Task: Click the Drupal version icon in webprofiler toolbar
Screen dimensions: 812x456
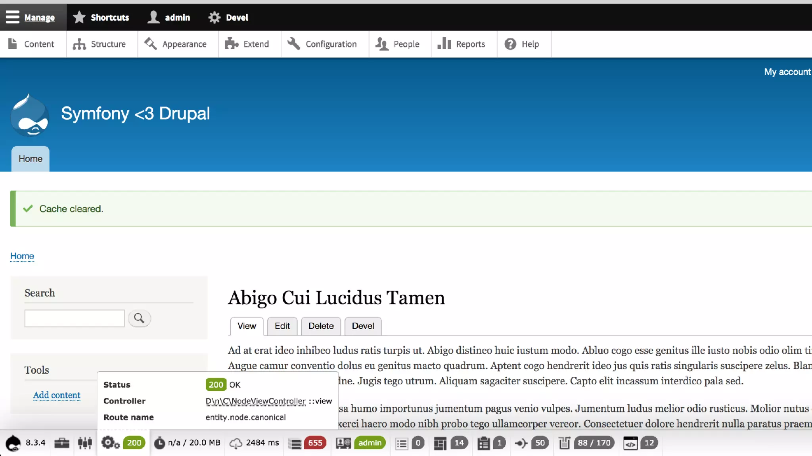Action: click(x=13, y=443)
